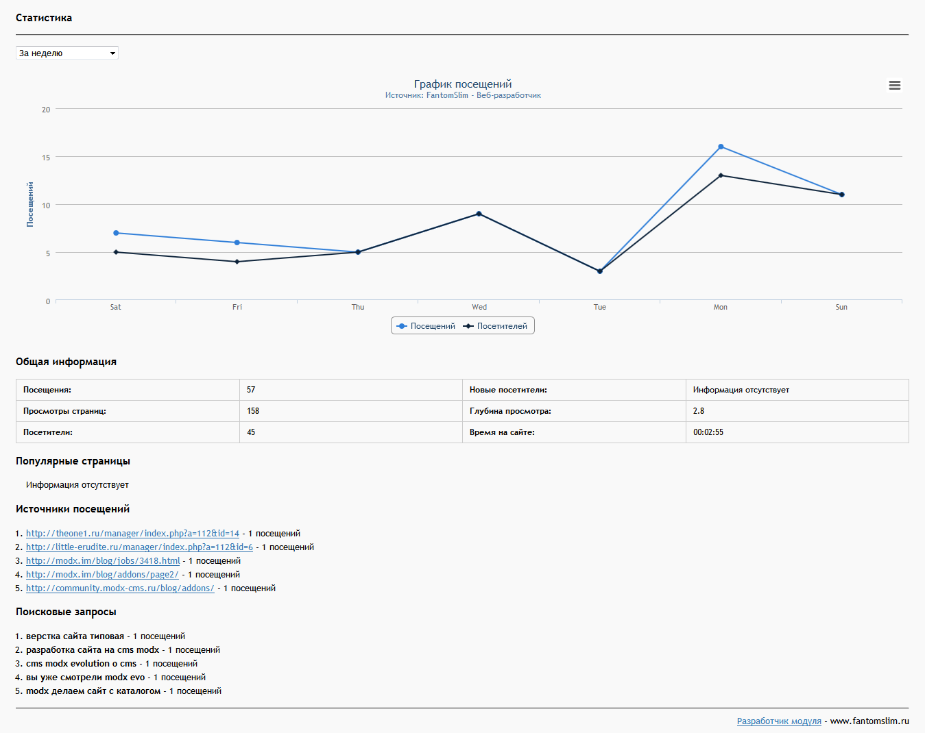The height and width of the screenshot is (733, 925).
Task: Click the 'Общая информация' heading
Action: point(66,362)
